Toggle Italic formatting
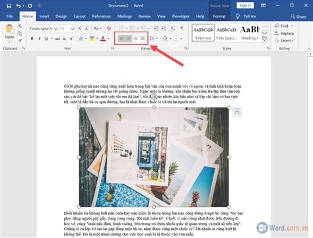313x238 pixels. coord(39,38)
